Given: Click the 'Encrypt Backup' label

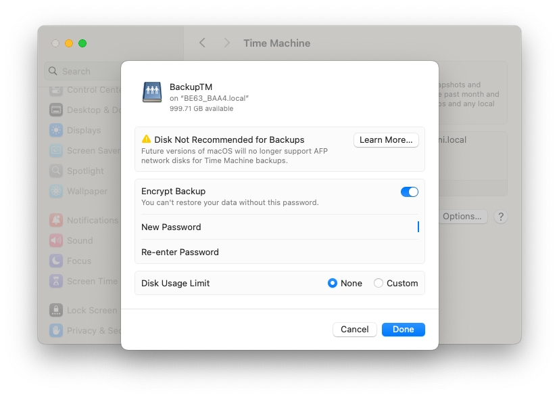Looking at the screenshot, I should click(173, 192).
